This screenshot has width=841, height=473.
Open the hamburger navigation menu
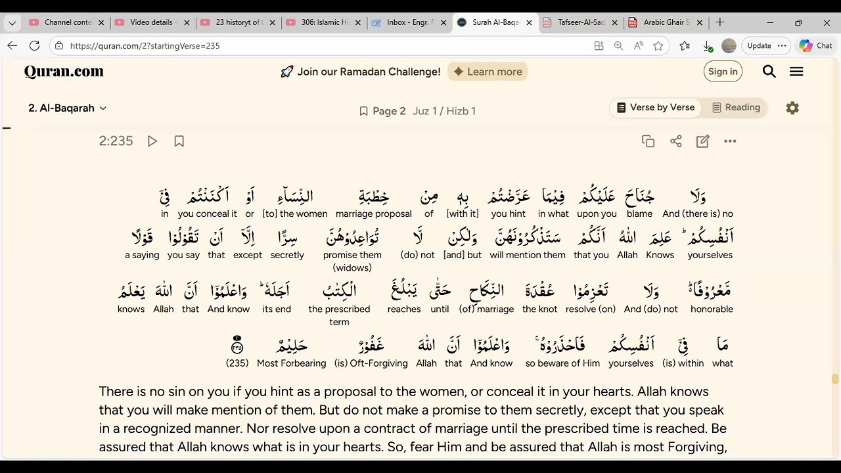pos(796,72)
